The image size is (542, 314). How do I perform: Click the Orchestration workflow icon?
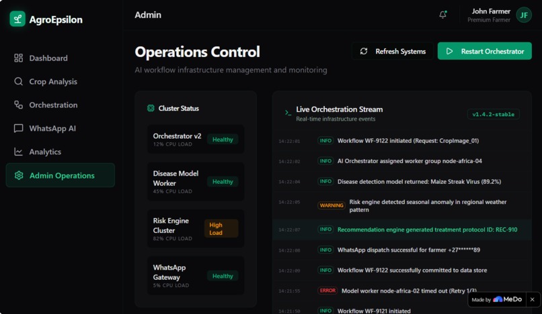(18, 105)
